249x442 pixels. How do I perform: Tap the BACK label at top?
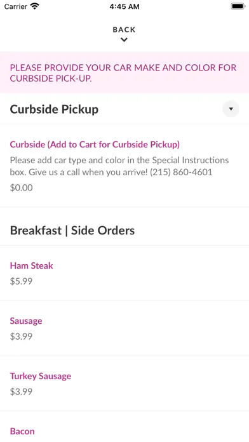124,30
